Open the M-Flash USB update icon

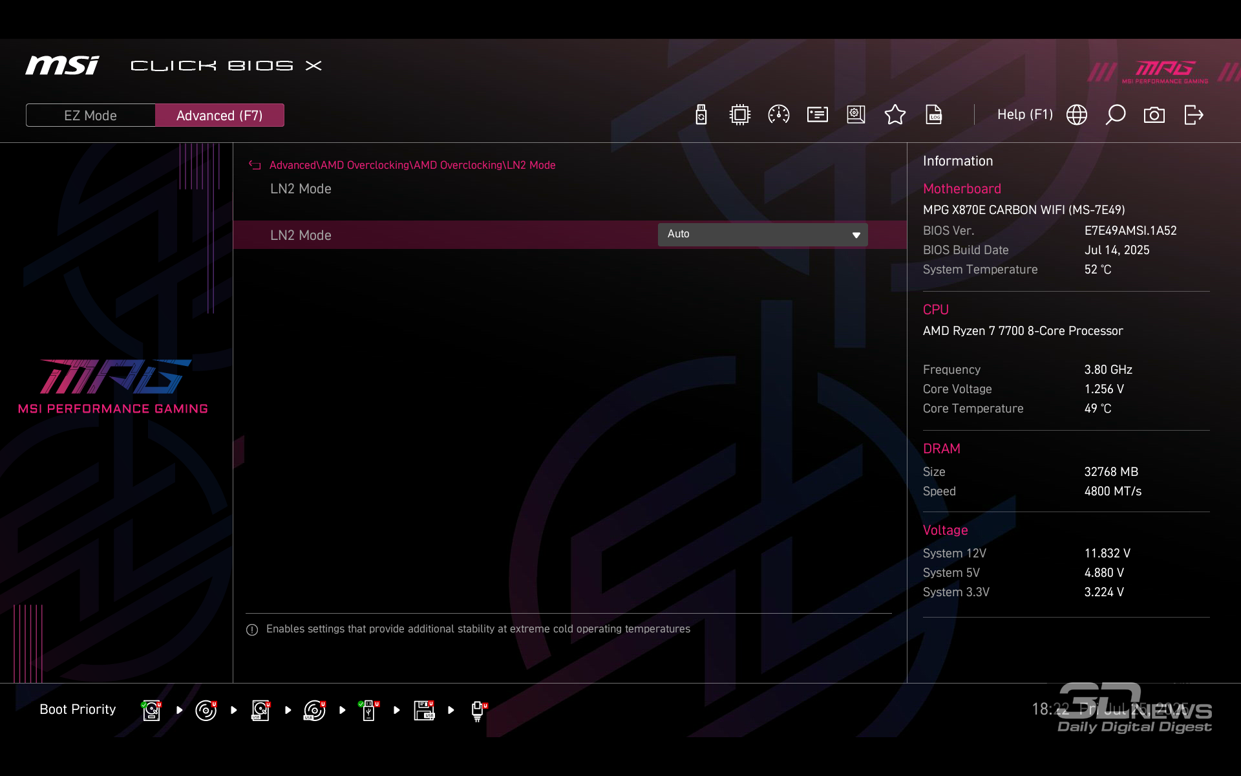click(x=701, y=115)
